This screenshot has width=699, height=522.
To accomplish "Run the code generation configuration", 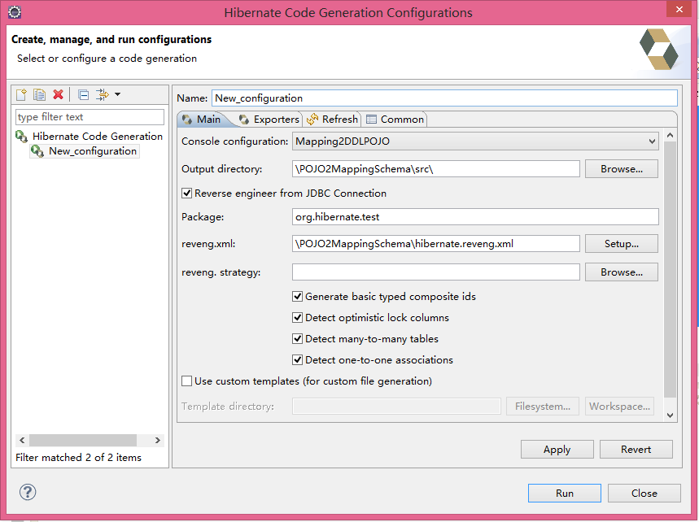I will coord(565,493).
